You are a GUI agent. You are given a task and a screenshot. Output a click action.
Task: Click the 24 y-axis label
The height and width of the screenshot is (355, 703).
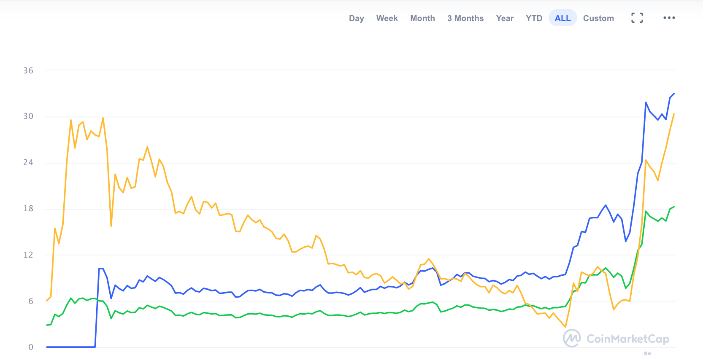28,162
